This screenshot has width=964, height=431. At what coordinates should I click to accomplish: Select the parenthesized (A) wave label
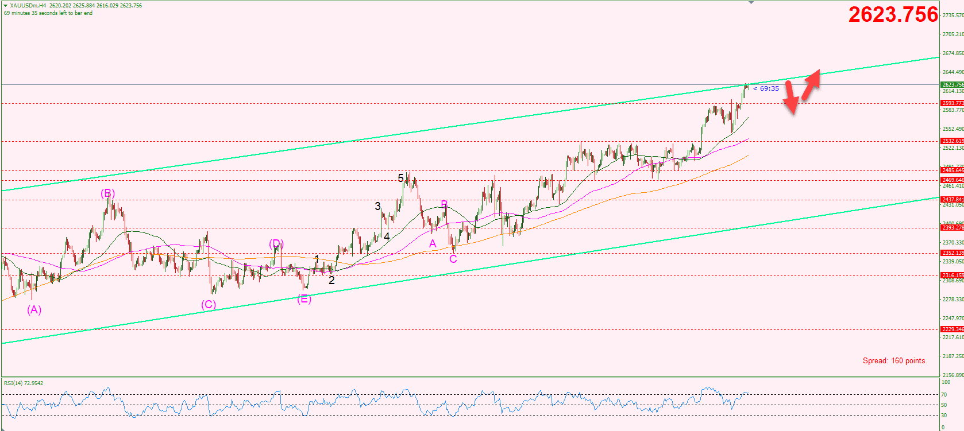(x=34, y=310)
